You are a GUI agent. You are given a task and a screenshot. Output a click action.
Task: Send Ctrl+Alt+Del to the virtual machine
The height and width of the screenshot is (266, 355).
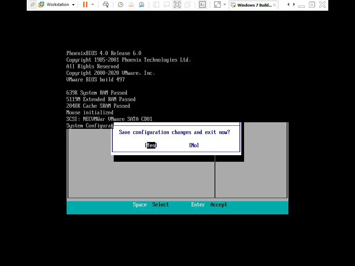pyautogui.click(x=106, y=5)
